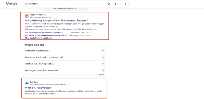Open the 'What Is AI Automation?' Salesforce result
Screen dimensions: 204x99
tap(38, 88)
